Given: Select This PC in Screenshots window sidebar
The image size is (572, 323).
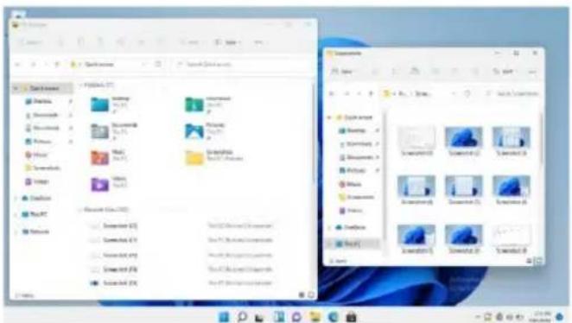Looking at the screenshot, I should pyautogui.click(x=348, y=244).
